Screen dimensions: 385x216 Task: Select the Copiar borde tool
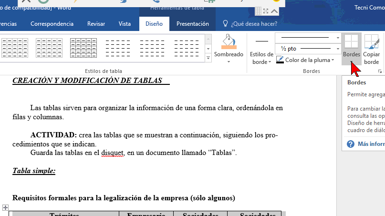coord(372,49)
